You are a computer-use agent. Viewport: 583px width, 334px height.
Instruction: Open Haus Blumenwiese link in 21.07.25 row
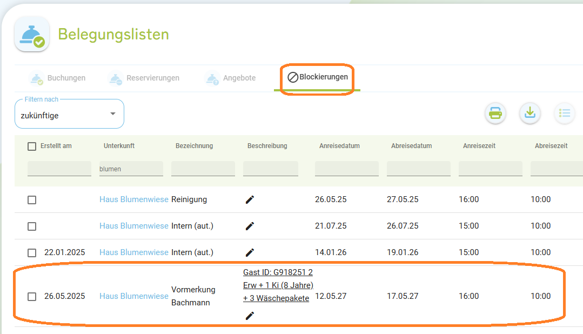[x=134, y=226]
